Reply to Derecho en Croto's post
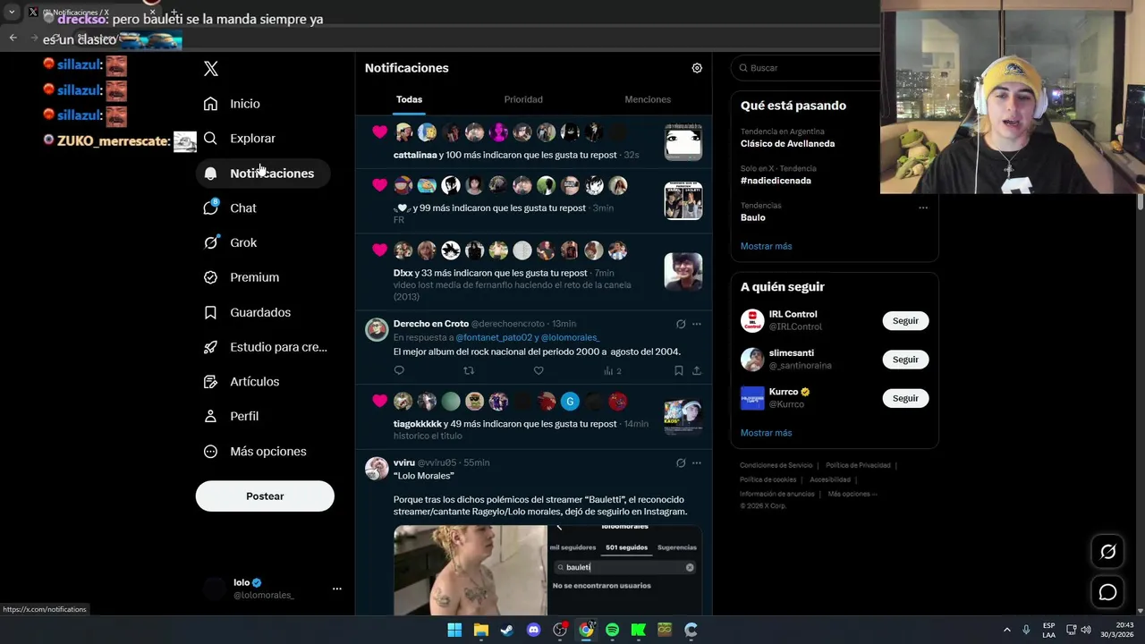 (x=399, y=370)
